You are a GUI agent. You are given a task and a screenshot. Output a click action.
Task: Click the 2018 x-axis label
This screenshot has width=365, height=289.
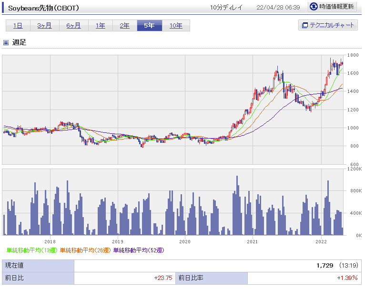pyautogui.click(x=50, y=242)
